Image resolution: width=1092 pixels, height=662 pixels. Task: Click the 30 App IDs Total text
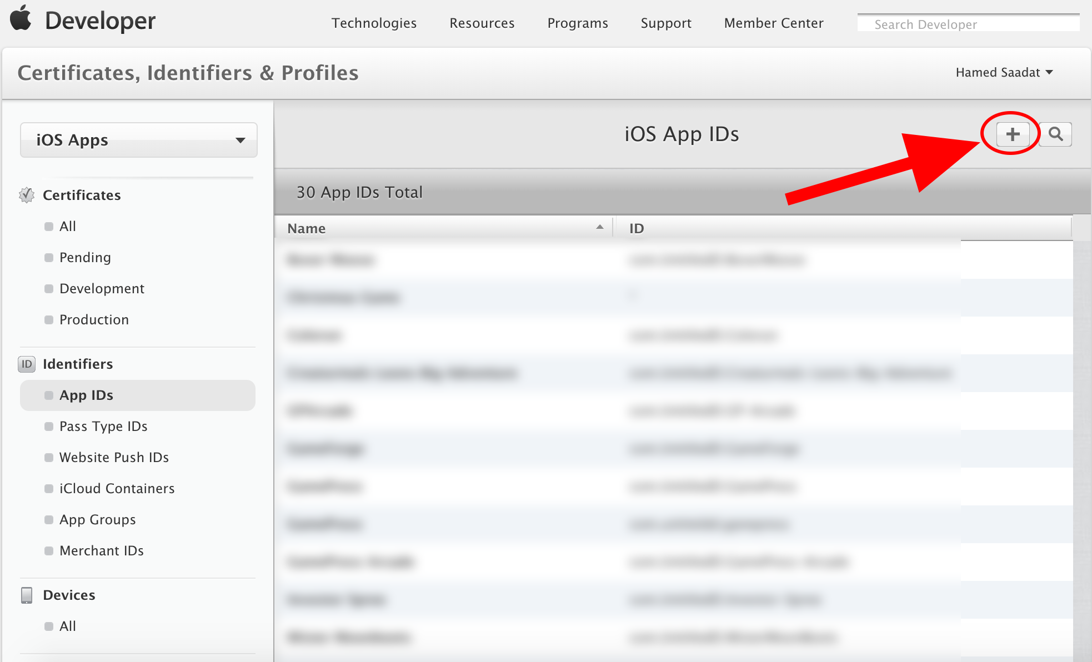(x=359, y=192)
